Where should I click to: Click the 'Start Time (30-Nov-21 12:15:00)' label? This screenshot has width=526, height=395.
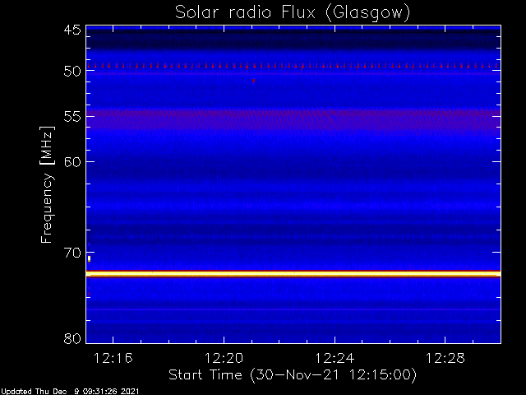coord(293,375)
